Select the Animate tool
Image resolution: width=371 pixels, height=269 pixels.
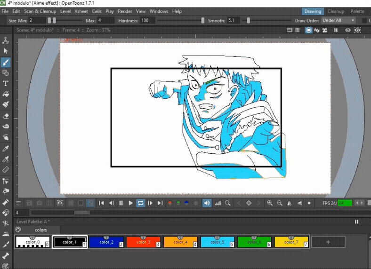pyautogui.click(x=6, y=40)
